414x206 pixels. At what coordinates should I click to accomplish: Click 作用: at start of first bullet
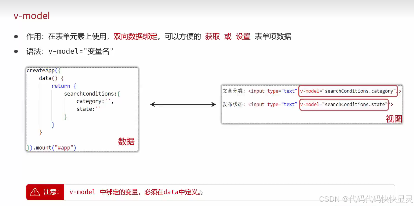point(35,37)
